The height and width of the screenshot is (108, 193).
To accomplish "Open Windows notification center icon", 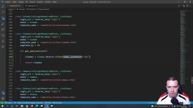I will [x=190, y=106].
